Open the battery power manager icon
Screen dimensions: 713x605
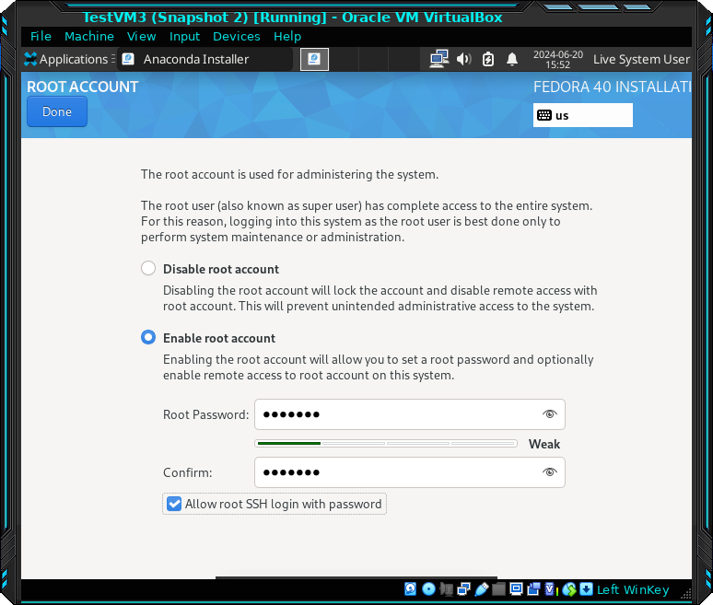pyautogui.click(x=488, y=59)
